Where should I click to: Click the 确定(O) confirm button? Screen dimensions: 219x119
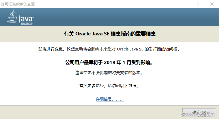click(199, 112)
